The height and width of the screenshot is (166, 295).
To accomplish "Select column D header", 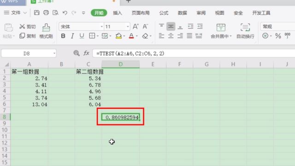I will tap(121, 65).
